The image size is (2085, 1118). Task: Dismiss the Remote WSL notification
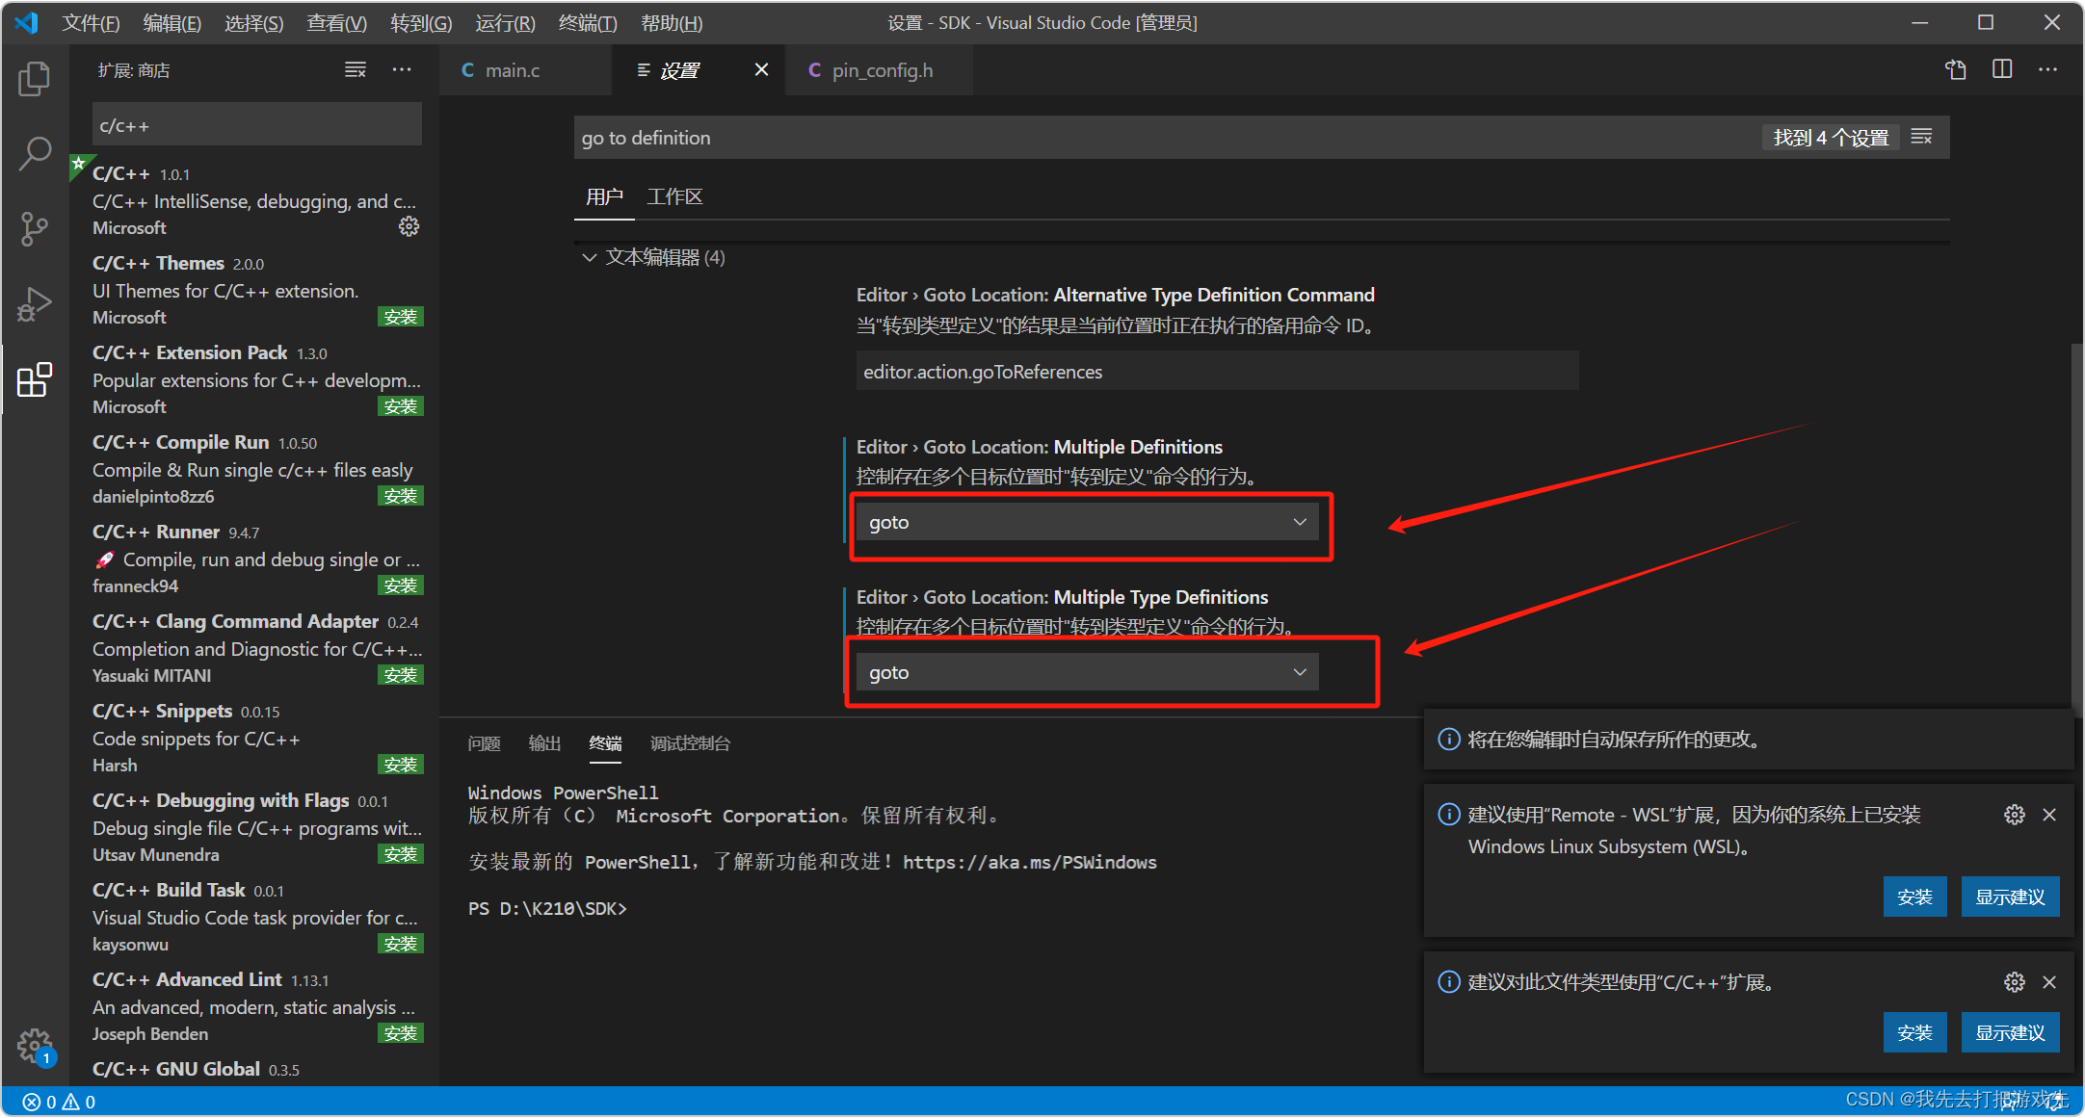coord(2049,815)
